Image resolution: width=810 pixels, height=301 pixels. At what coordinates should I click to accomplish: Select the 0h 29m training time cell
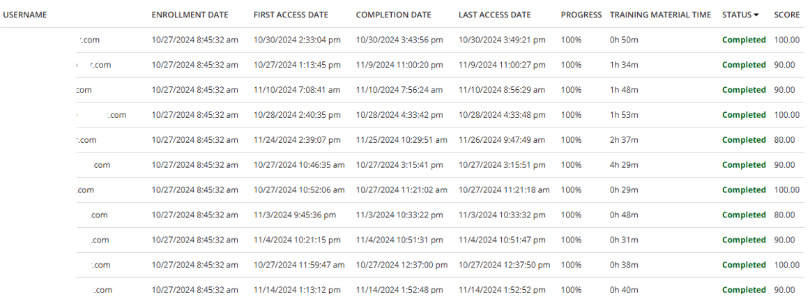(624, 190)
